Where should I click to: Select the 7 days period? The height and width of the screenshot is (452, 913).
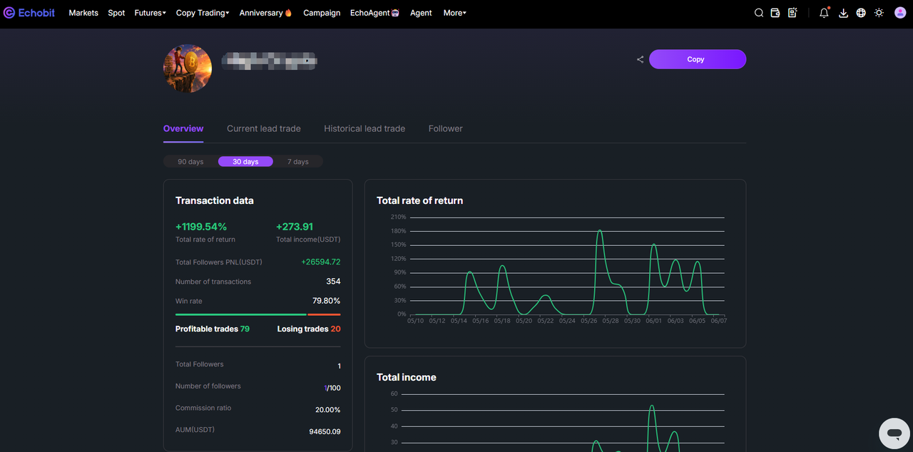(298, 162)
